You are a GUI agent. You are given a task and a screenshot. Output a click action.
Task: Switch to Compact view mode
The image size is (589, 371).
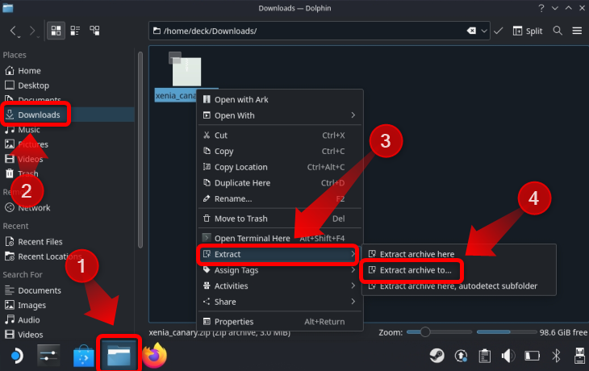pyautogui.click(x=75, y=31)
